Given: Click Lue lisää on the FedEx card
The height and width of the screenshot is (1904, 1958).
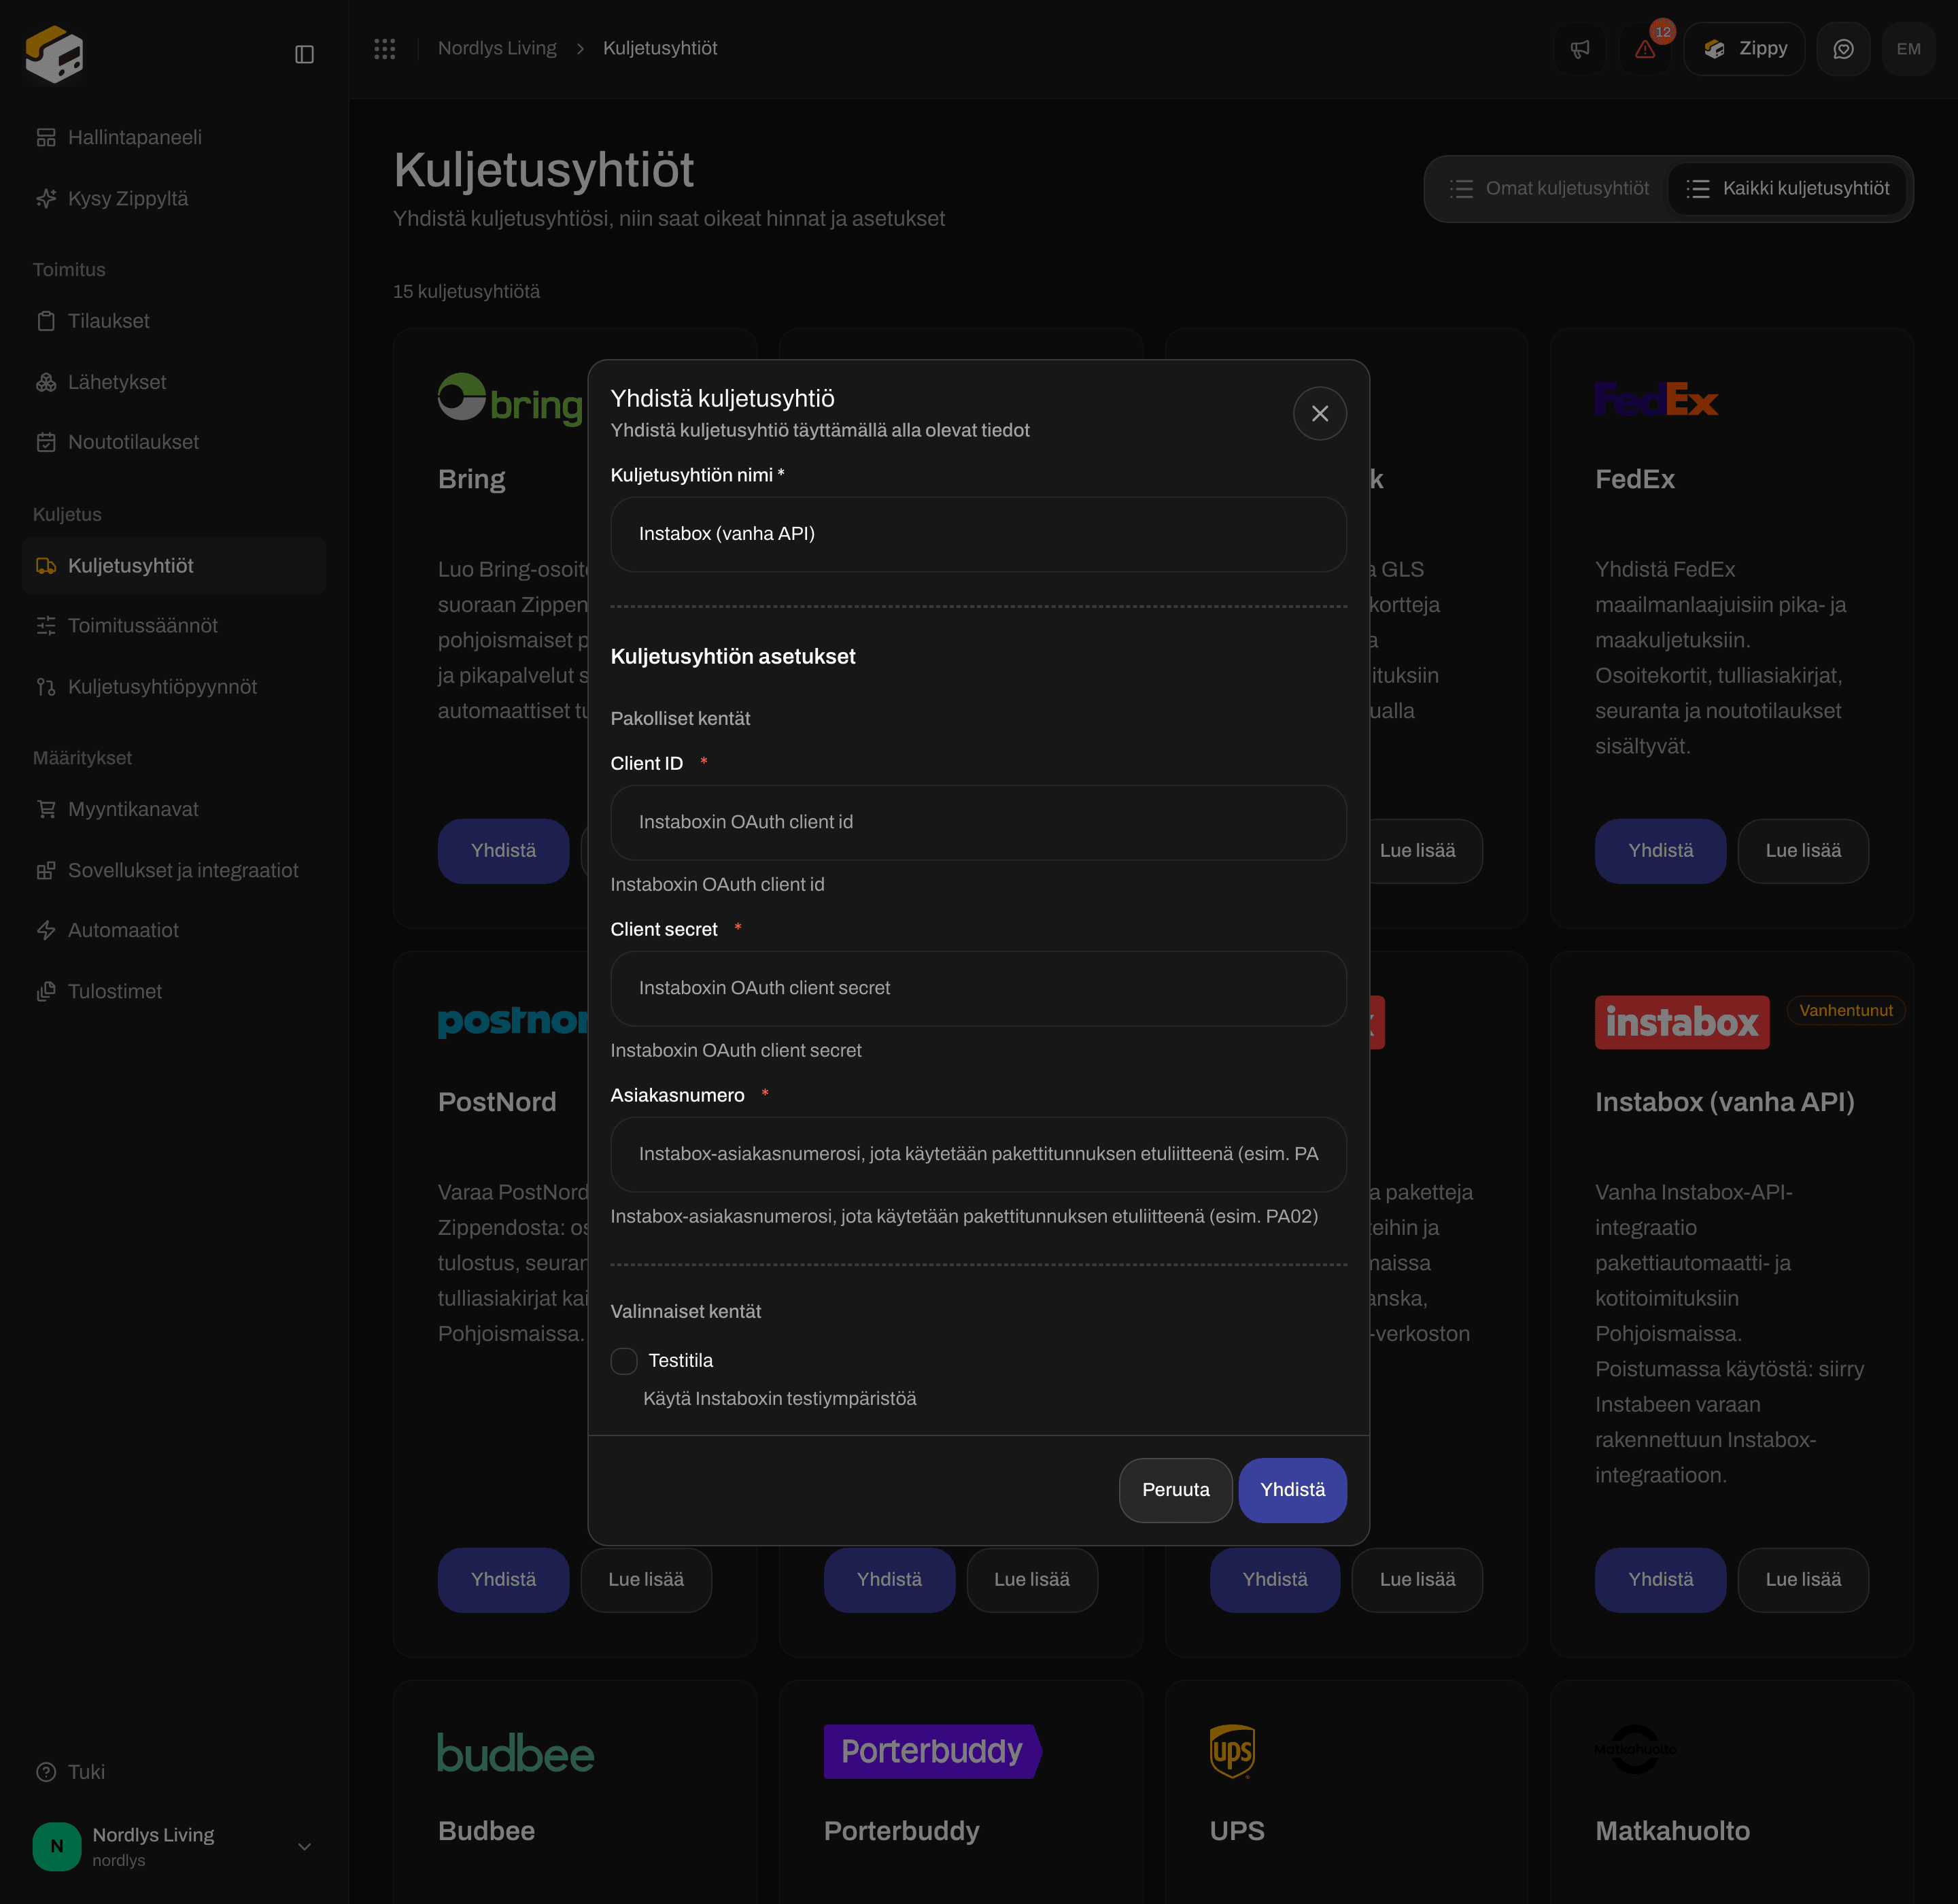Looking at the screenshot, I should point(1803,851).
